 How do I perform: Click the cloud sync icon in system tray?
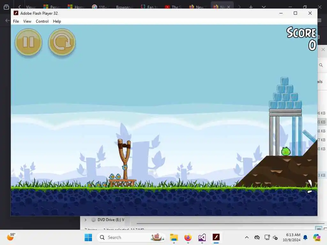point(257,237)
